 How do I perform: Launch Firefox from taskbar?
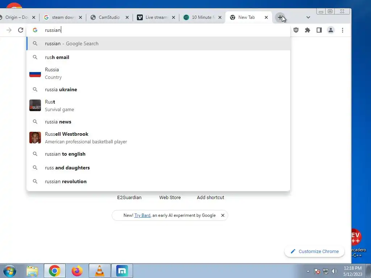point(77,271)
